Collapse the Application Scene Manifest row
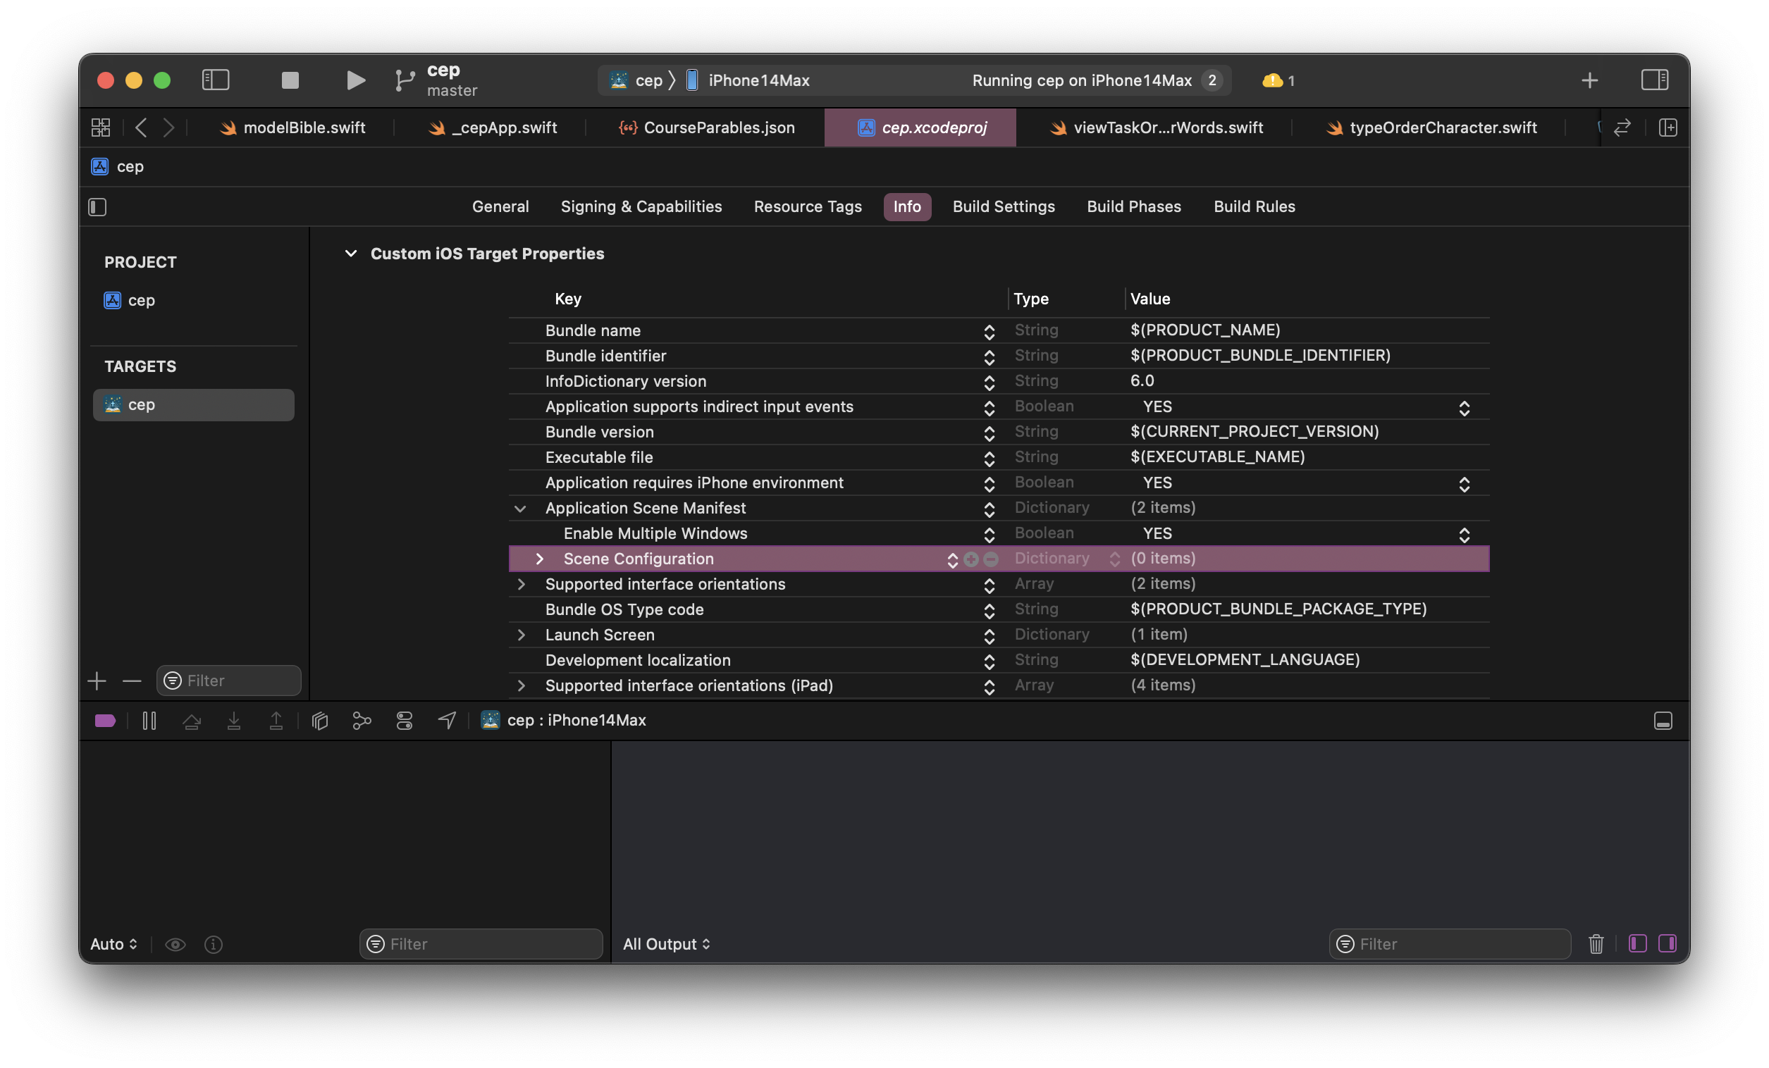 click(x=521, y=509)
